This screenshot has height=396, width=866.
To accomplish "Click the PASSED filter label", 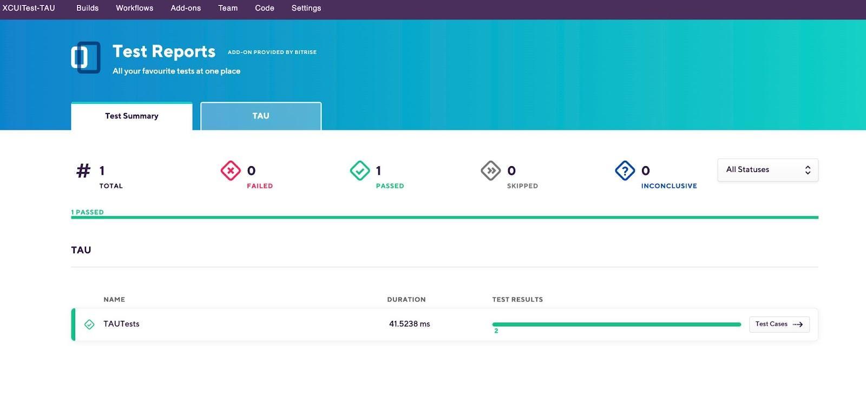I will [390, 186].
